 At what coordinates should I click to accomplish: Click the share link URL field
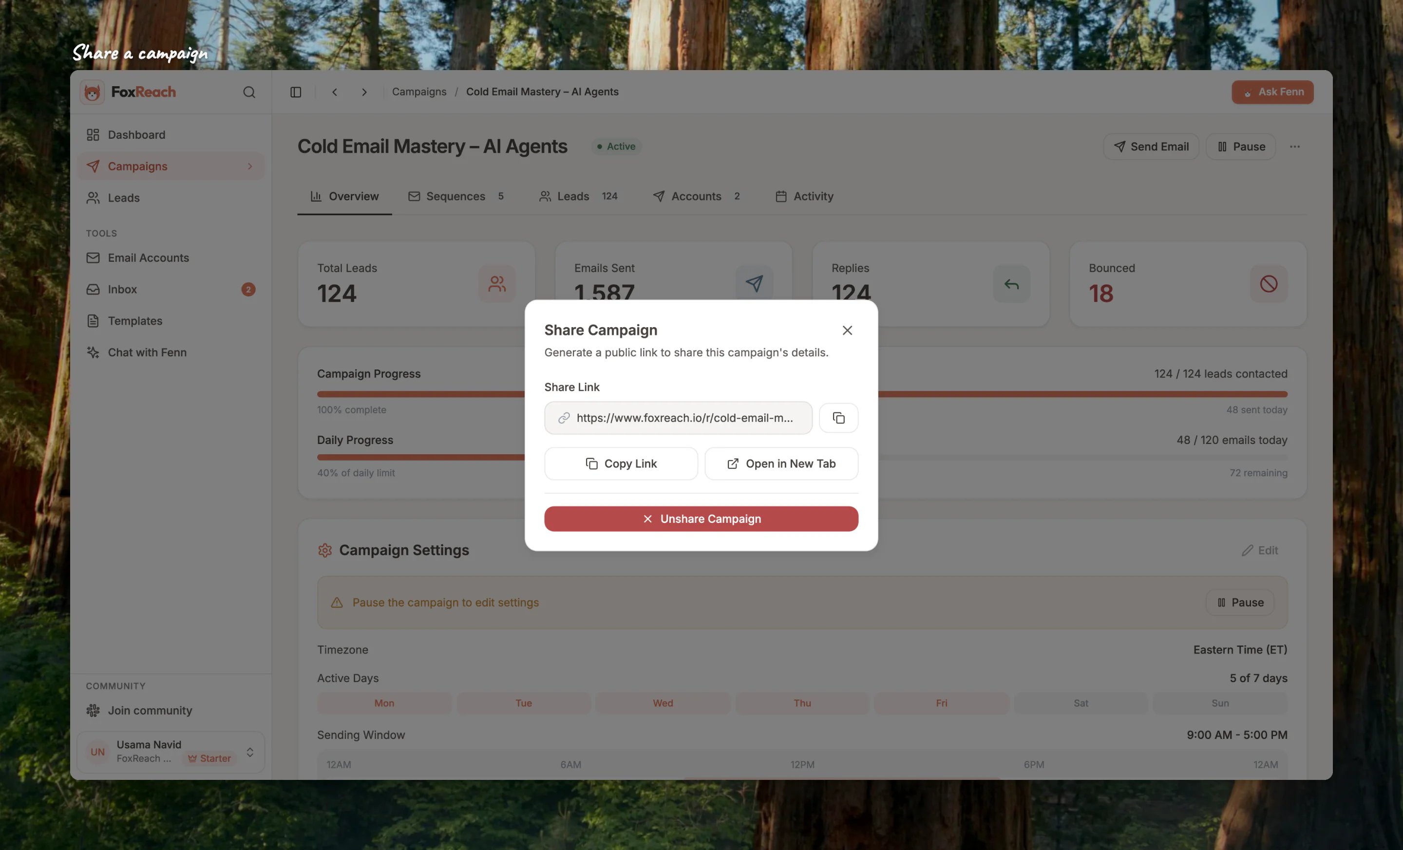point(678,418)
